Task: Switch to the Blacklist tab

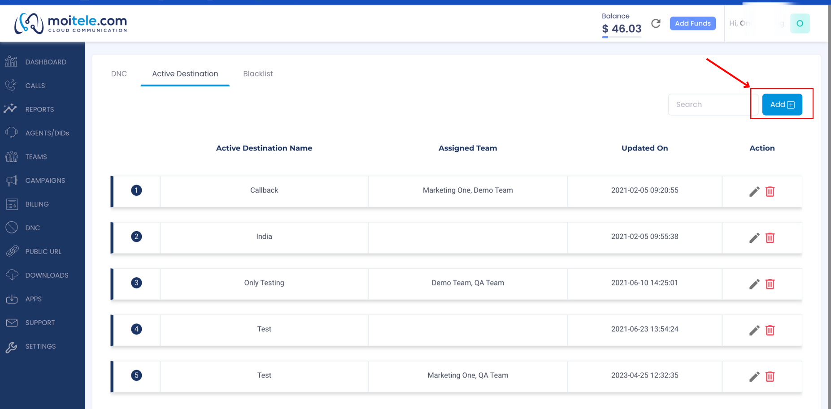Action: coord(258,73)
